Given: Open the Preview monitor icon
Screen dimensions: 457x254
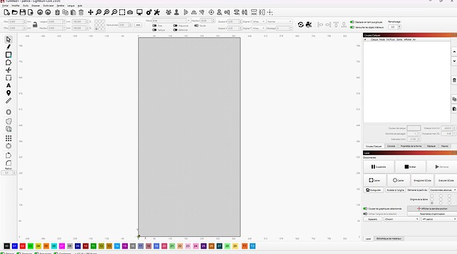Looking at the screenshot, I should tap(140, 12).
